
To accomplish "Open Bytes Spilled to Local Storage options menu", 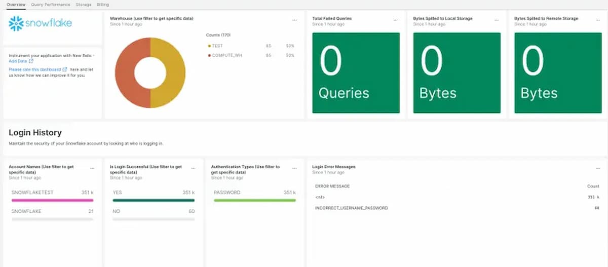I will click(497, 20).
